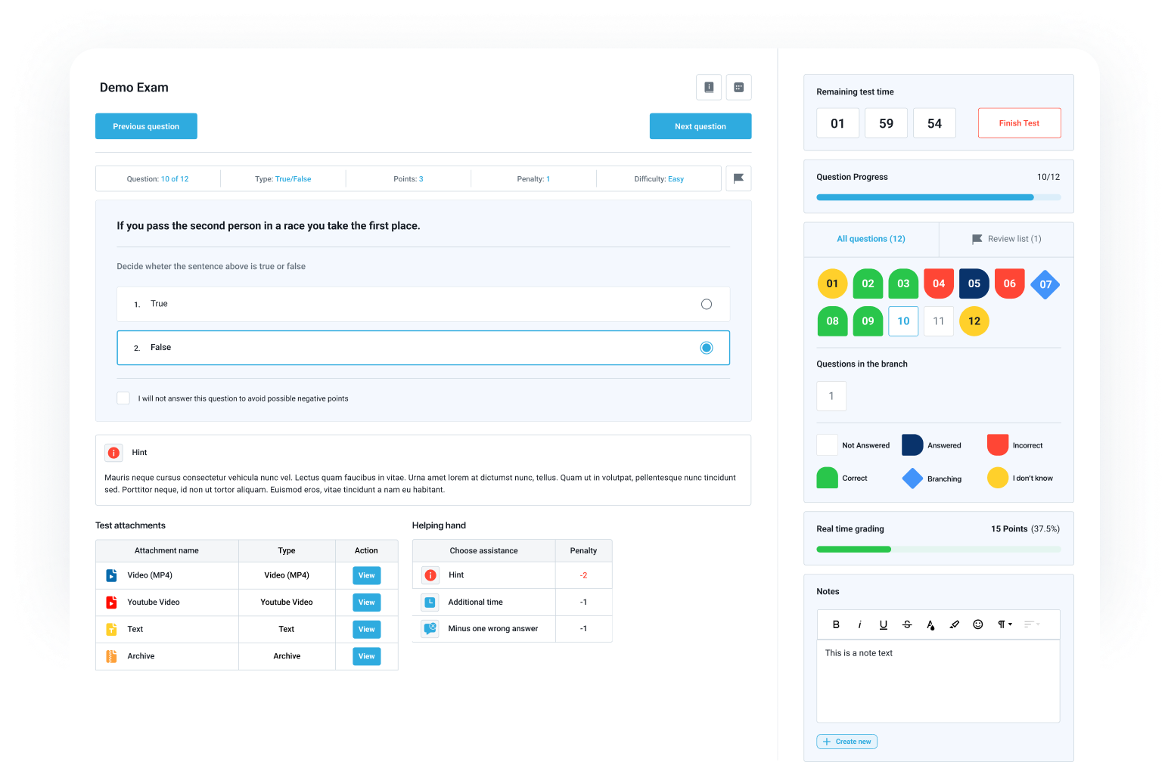The image size is (1168, 762).
Task: Jump to question 05 in the question grid
Action: [x=974, y=283]
